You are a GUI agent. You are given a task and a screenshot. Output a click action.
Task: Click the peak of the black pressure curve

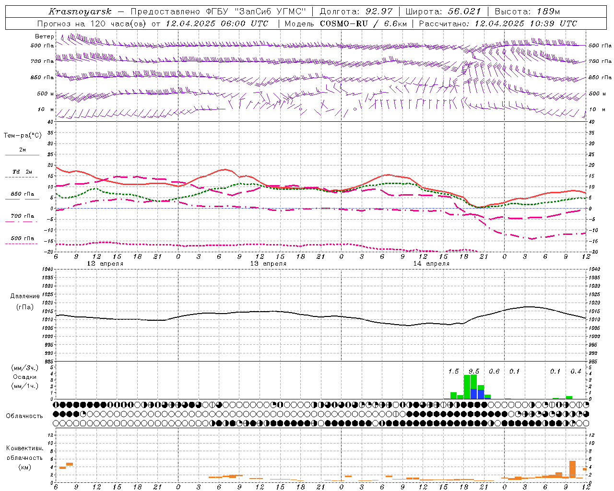[x=528, y=307]
